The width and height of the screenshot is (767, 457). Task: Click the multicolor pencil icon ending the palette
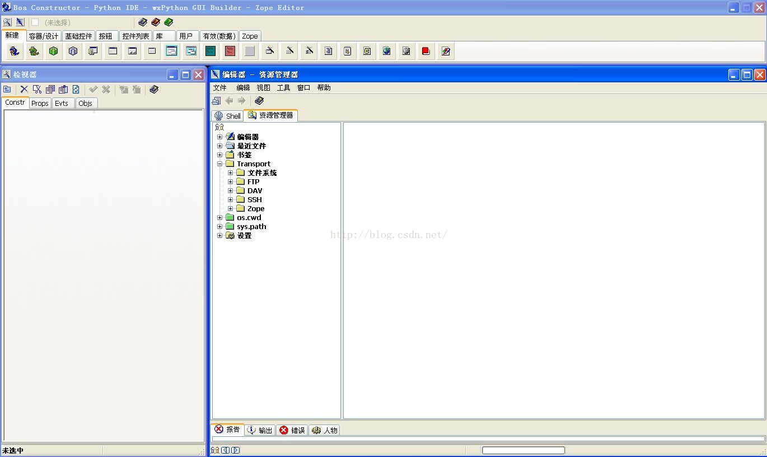[x=446, y=51]
